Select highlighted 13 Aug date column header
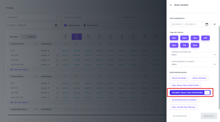Viewport: 220px width, 122px height. click(77, 37)
